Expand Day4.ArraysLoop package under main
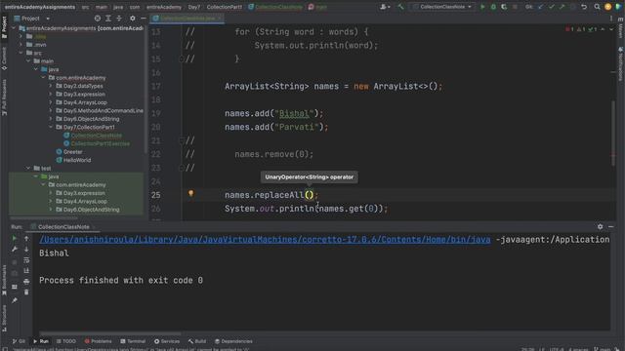This screenshot has width=625, height=351. [x=51, y=102]
